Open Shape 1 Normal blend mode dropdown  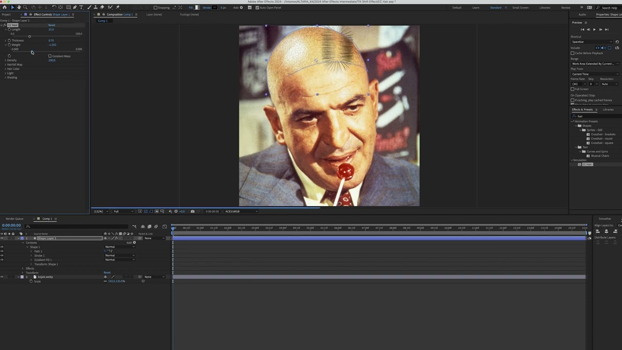pos(120,247)
